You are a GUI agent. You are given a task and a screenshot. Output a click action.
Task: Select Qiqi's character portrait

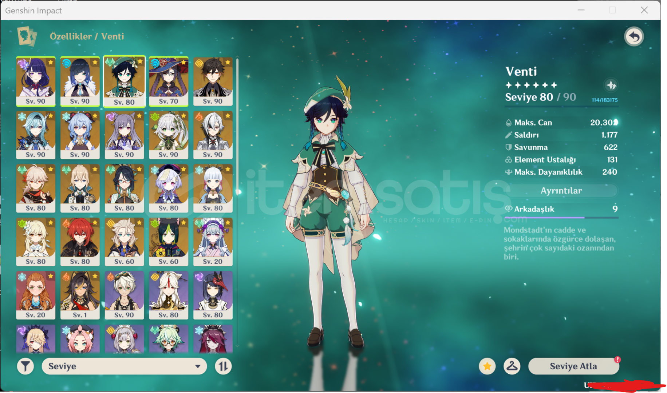pos(169,188)
